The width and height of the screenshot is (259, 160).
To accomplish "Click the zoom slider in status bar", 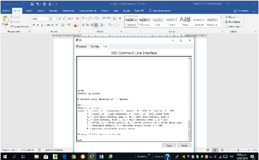I will coord(238,150).
